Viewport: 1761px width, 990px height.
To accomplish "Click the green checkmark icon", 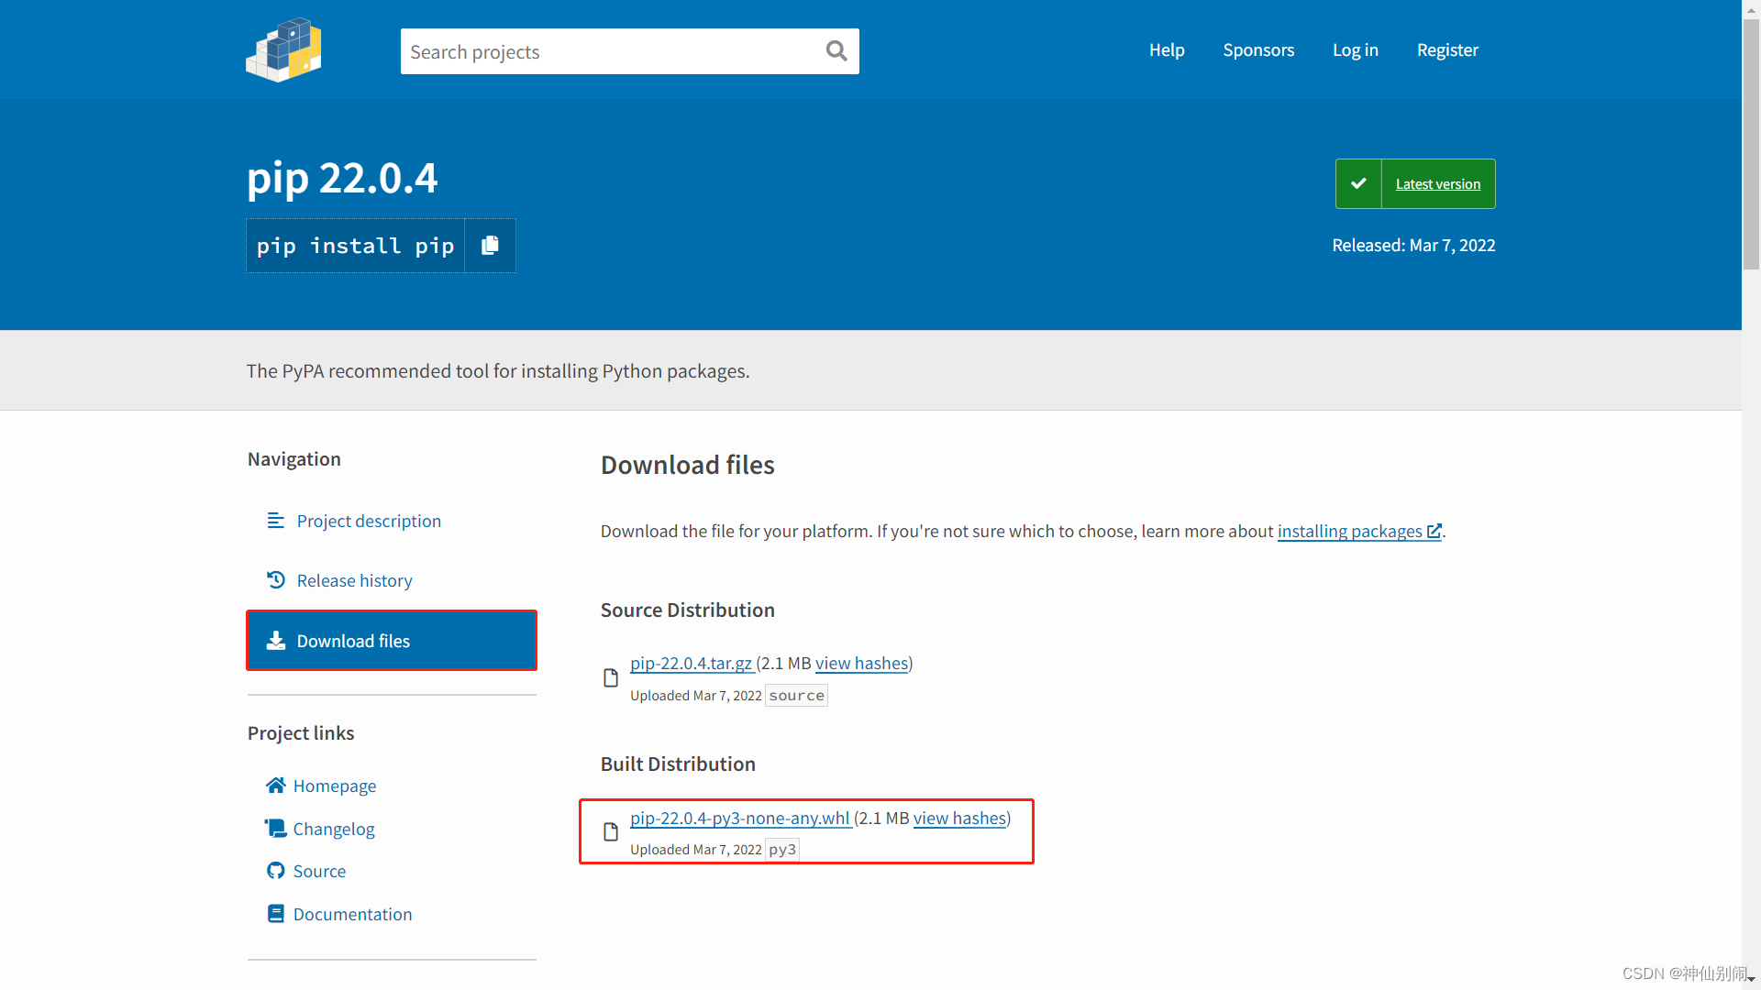I will (1358, 184).
